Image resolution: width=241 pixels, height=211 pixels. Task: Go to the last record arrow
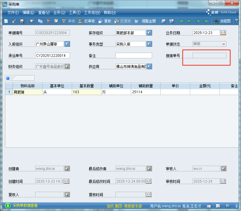(206, 21)
